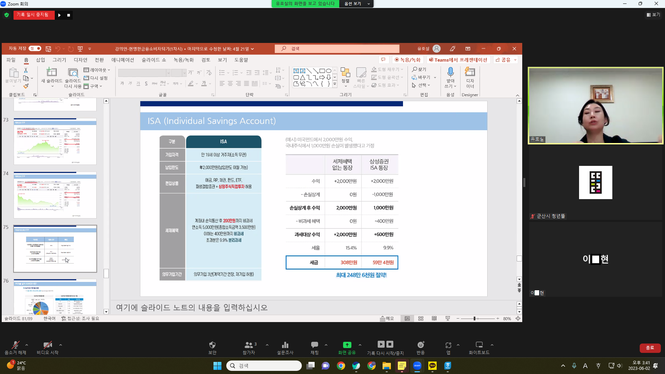Unmute the microphone in Zoom
The height and width of the screenshot is (374, 665).
(x=15, y=345)
